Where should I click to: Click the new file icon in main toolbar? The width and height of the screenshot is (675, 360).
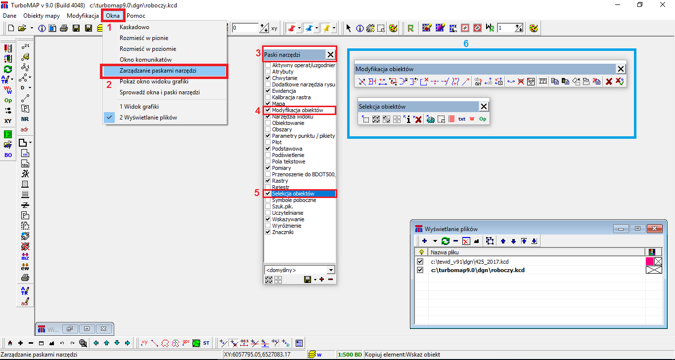click(10, 28)
